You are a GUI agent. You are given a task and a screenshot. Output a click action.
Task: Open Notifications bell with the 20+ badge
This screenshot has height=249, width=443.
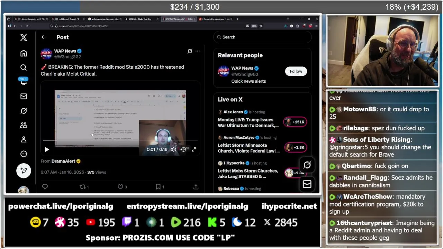point(24,82)
